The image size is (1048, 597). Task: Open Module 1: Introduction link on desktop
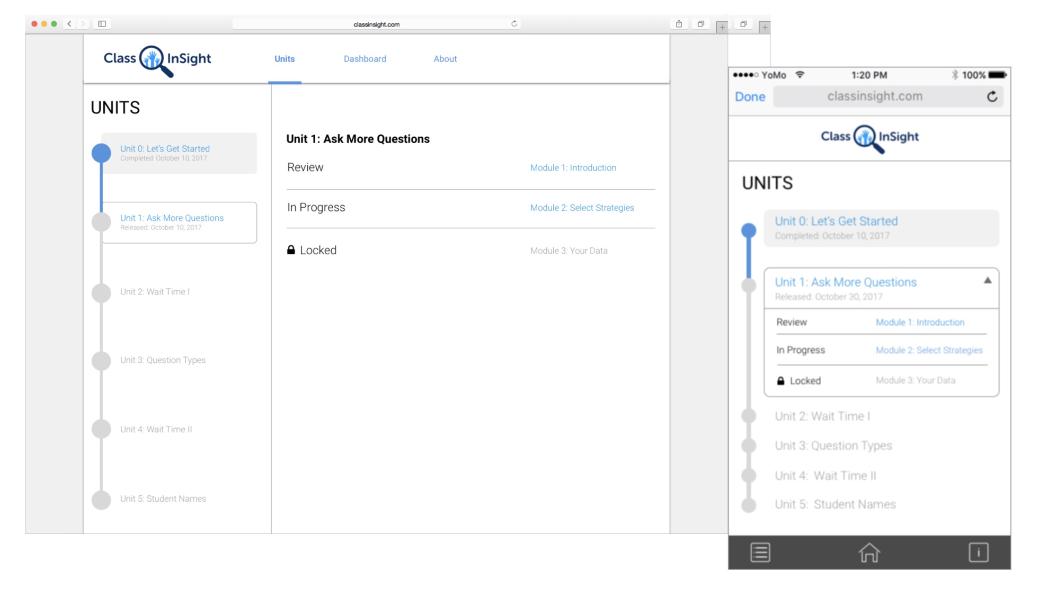[x=573, y=168]
